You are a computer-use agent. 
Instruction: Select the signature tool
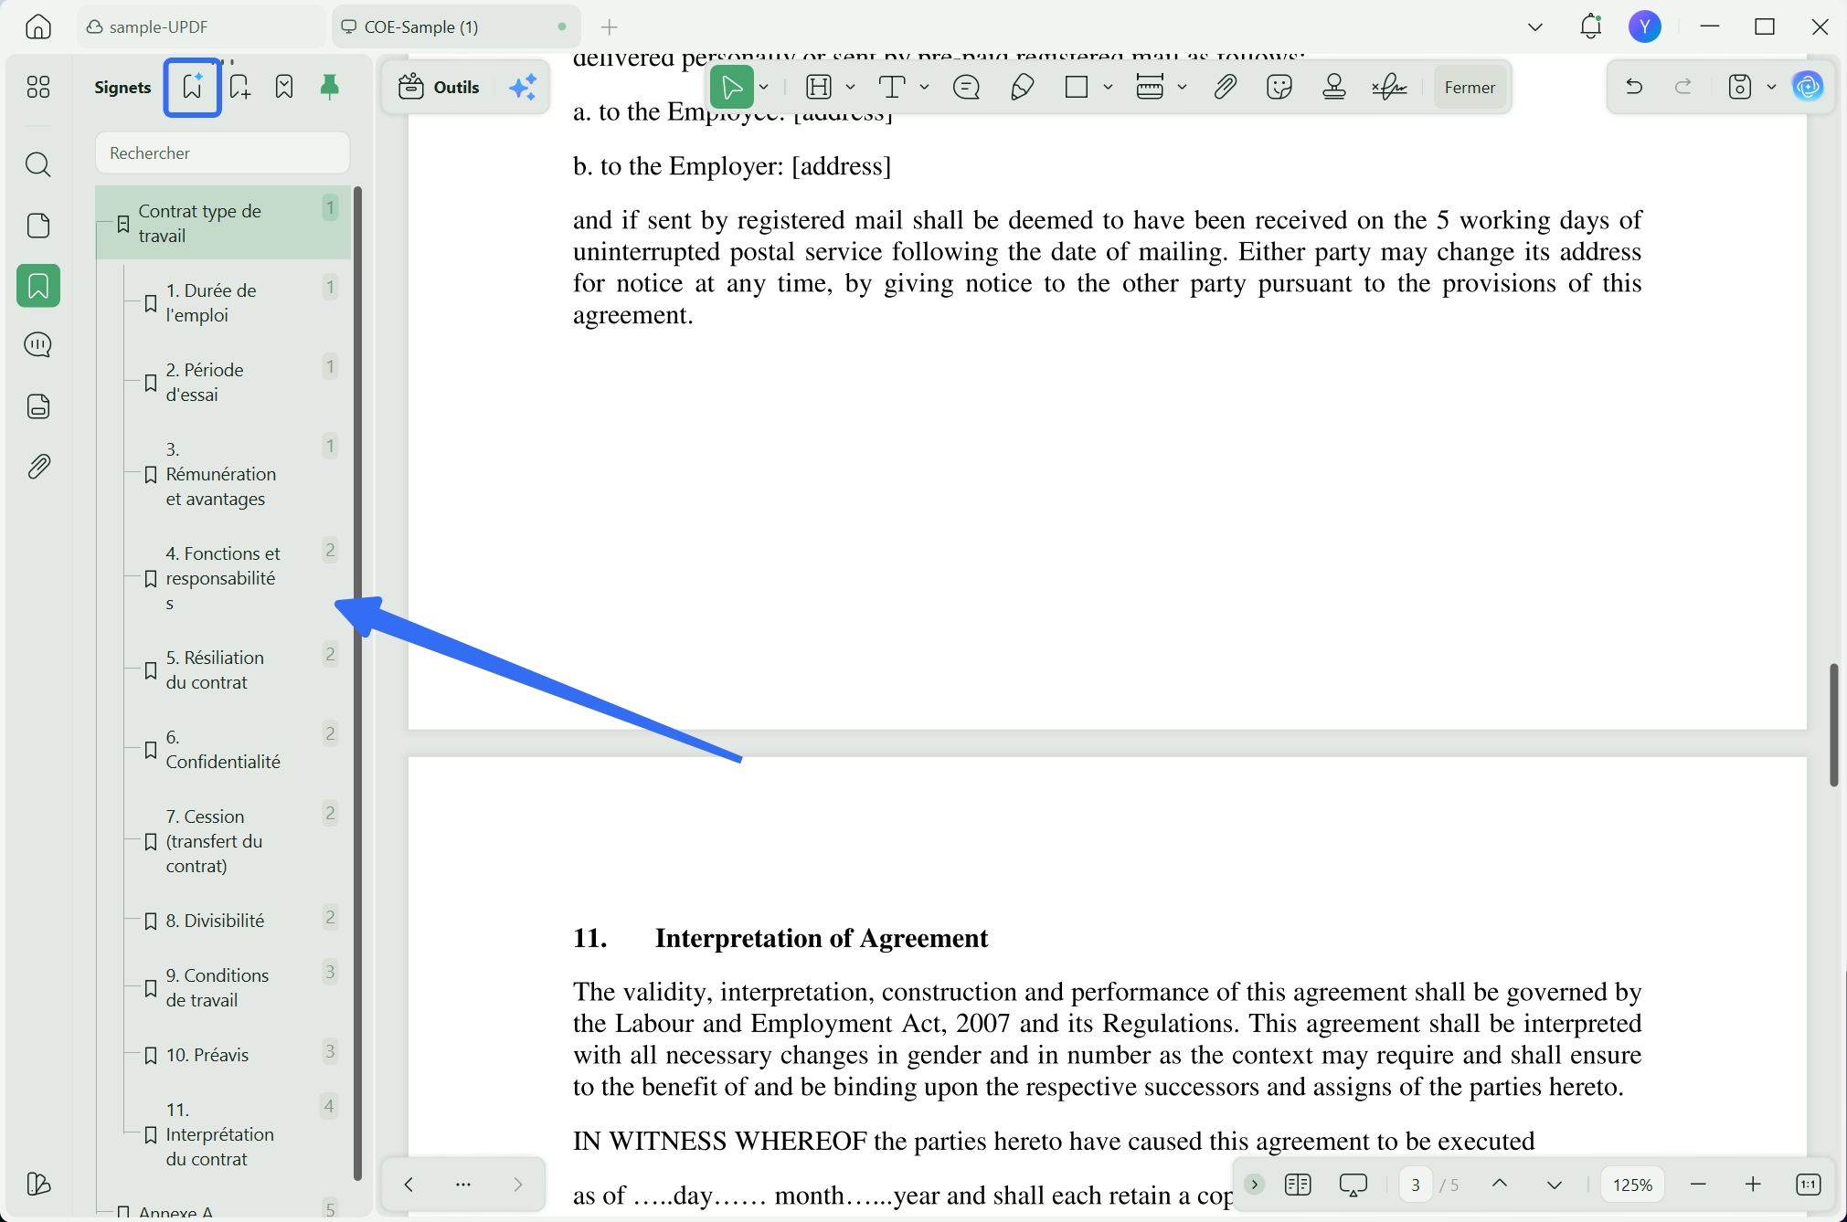[1389, 87]
